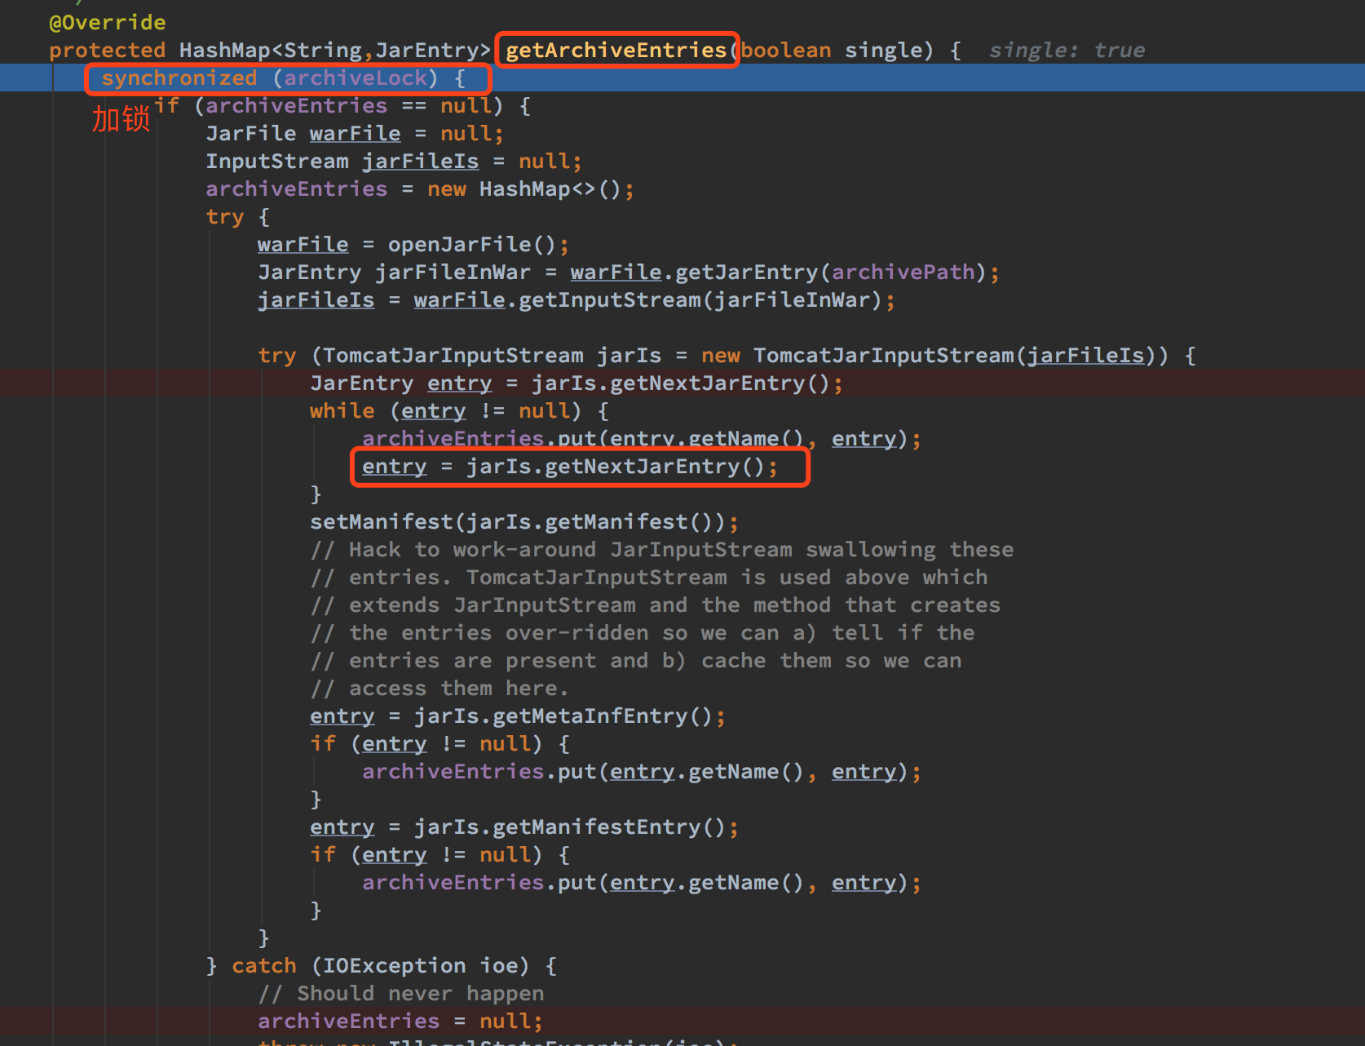Click the setManifest call
1365x1046 pixels.
click(381, 521)
